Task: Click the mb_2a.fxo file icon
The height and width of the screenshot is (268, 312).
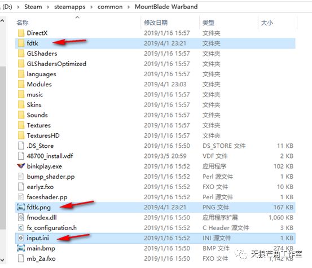Action: coord(21,258)
